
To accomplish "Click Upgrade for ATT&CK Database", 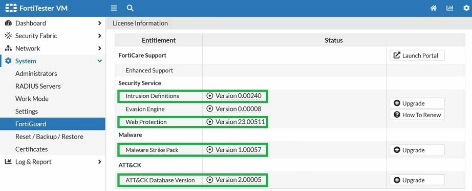I will (x=417, y=180).
